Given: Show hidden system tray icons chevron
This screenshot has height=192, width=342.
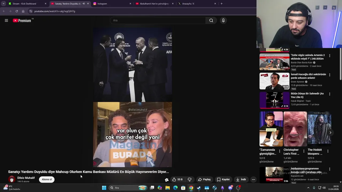Looking at the screenshot, I should (308, 188).
